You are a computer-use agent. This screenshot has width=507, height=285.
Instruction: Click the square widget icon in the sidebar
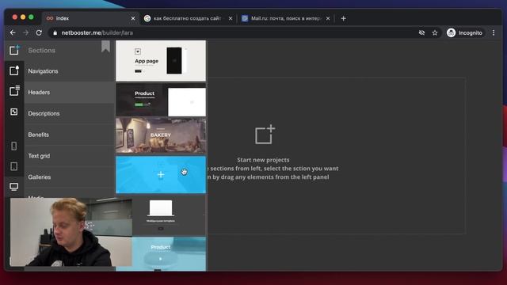14,112
